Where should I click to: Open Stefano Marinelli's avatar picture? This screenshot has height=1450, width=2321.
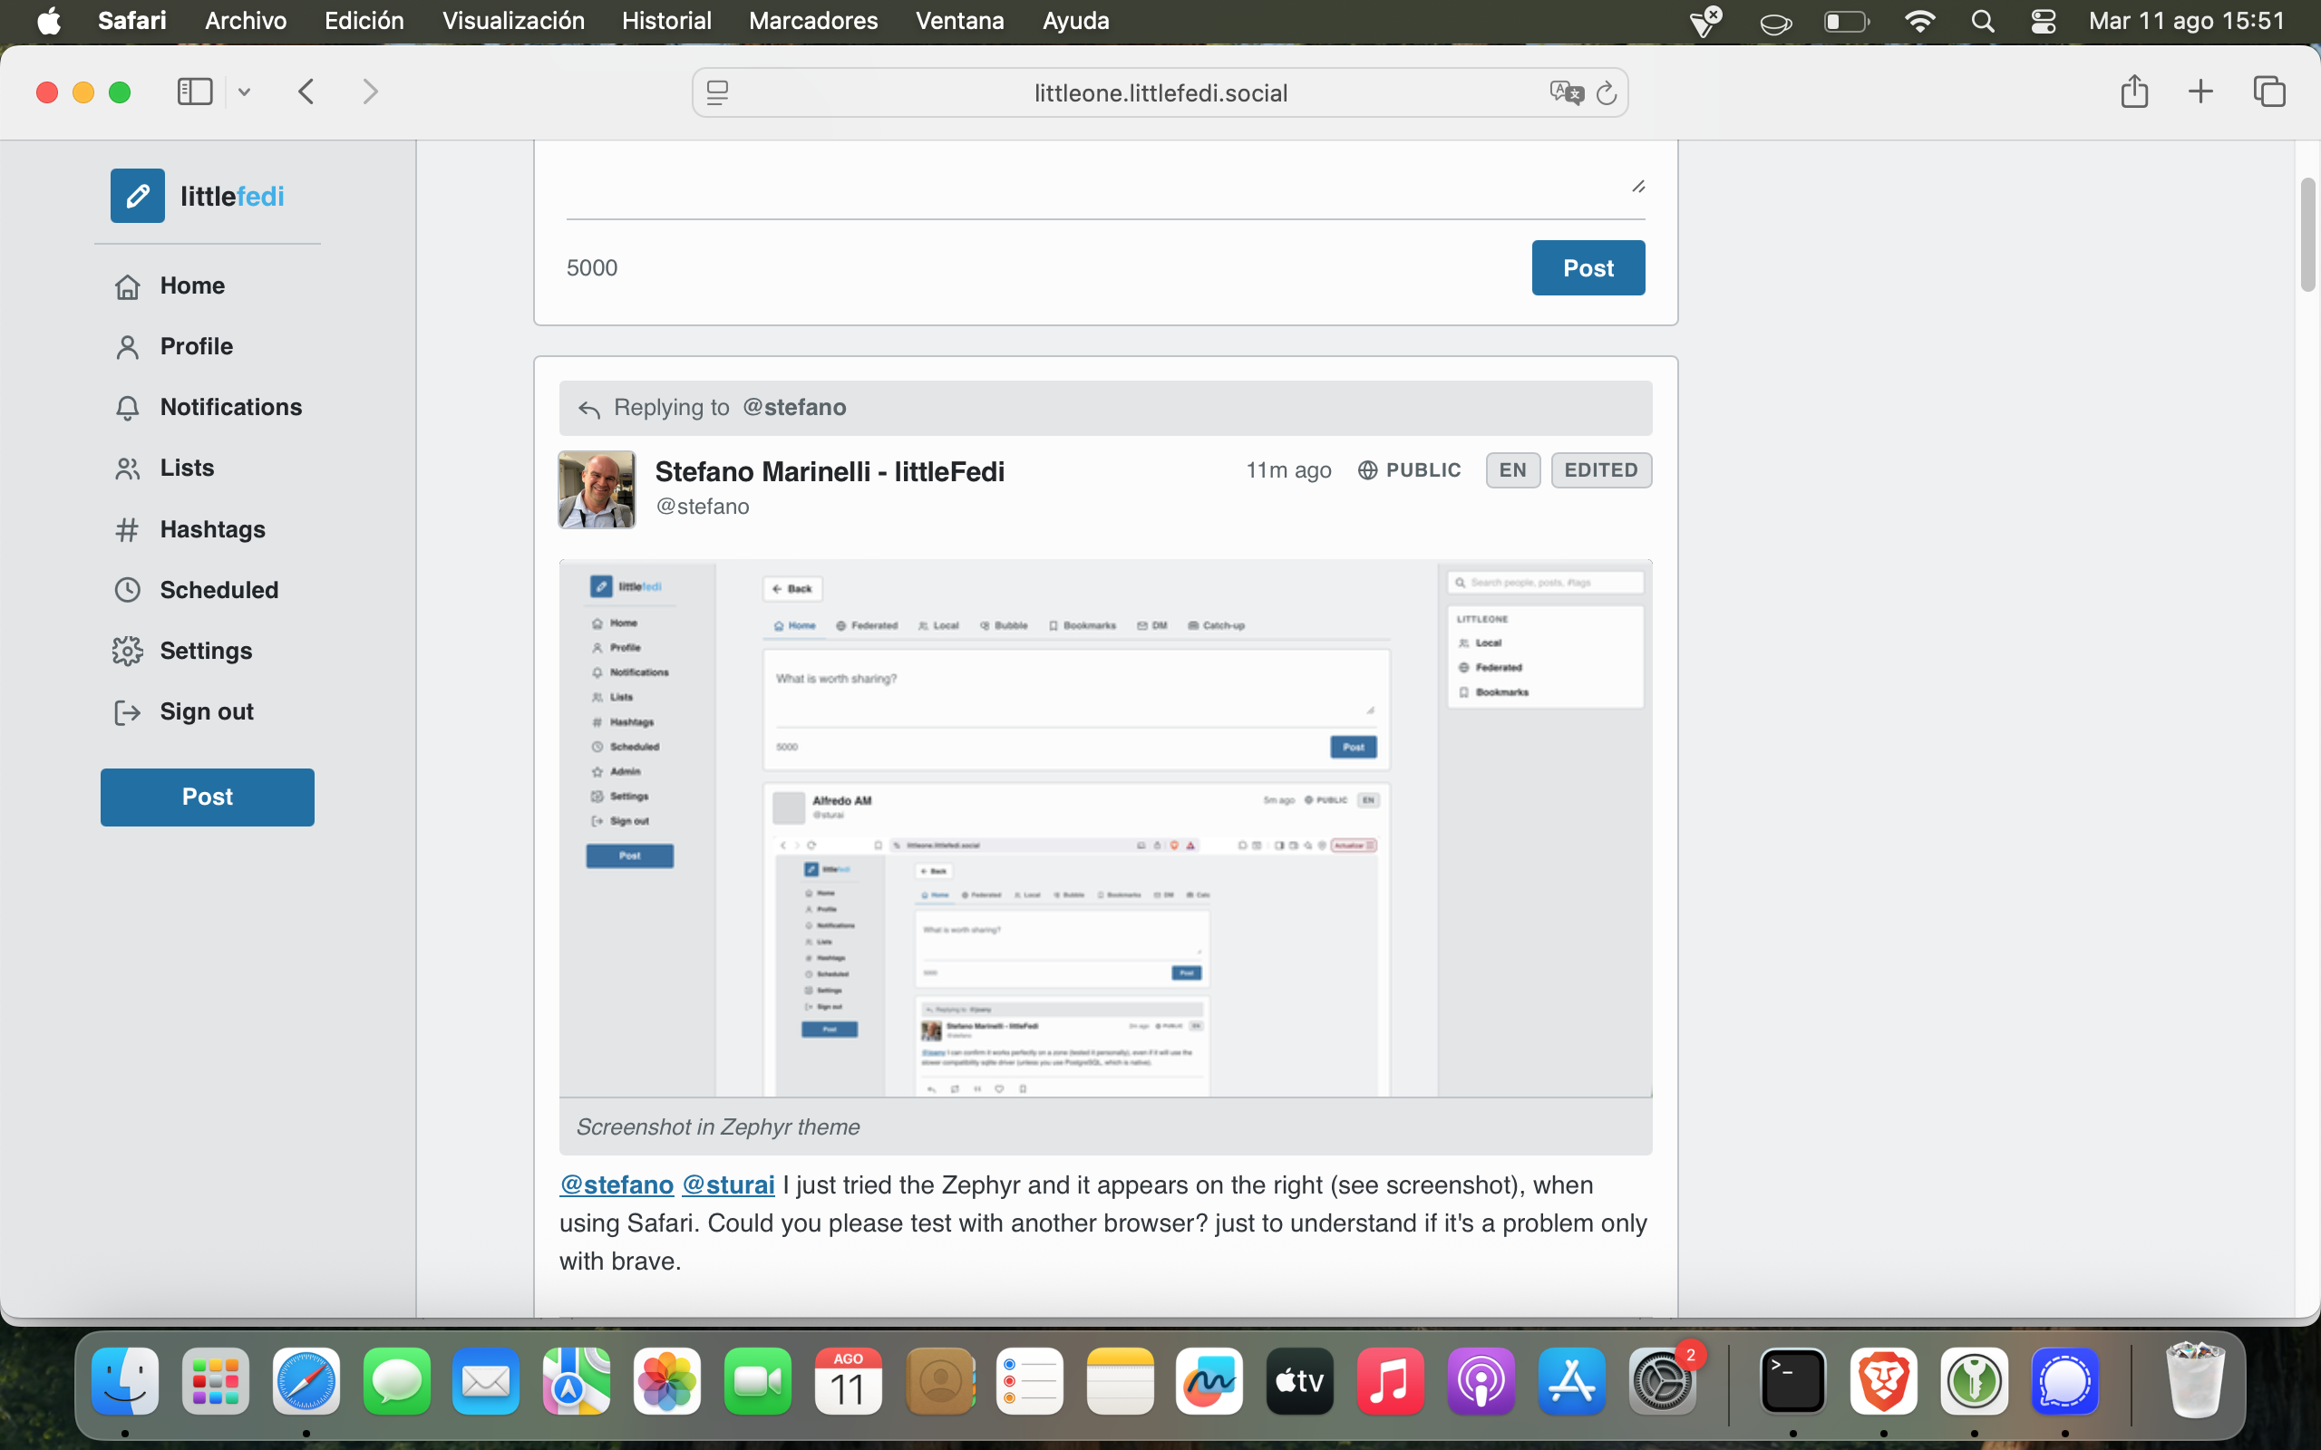coord(597,489)
